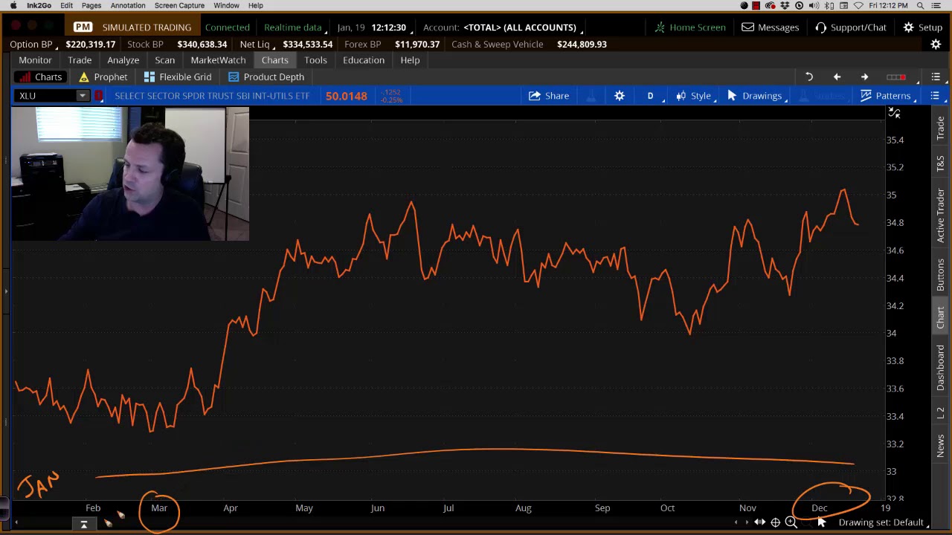The height and width of the screenshot is (535, 952).
Task: Click horizontal expand arrows icon below chart
Action: pyautogui.click(x=759, y=522)
